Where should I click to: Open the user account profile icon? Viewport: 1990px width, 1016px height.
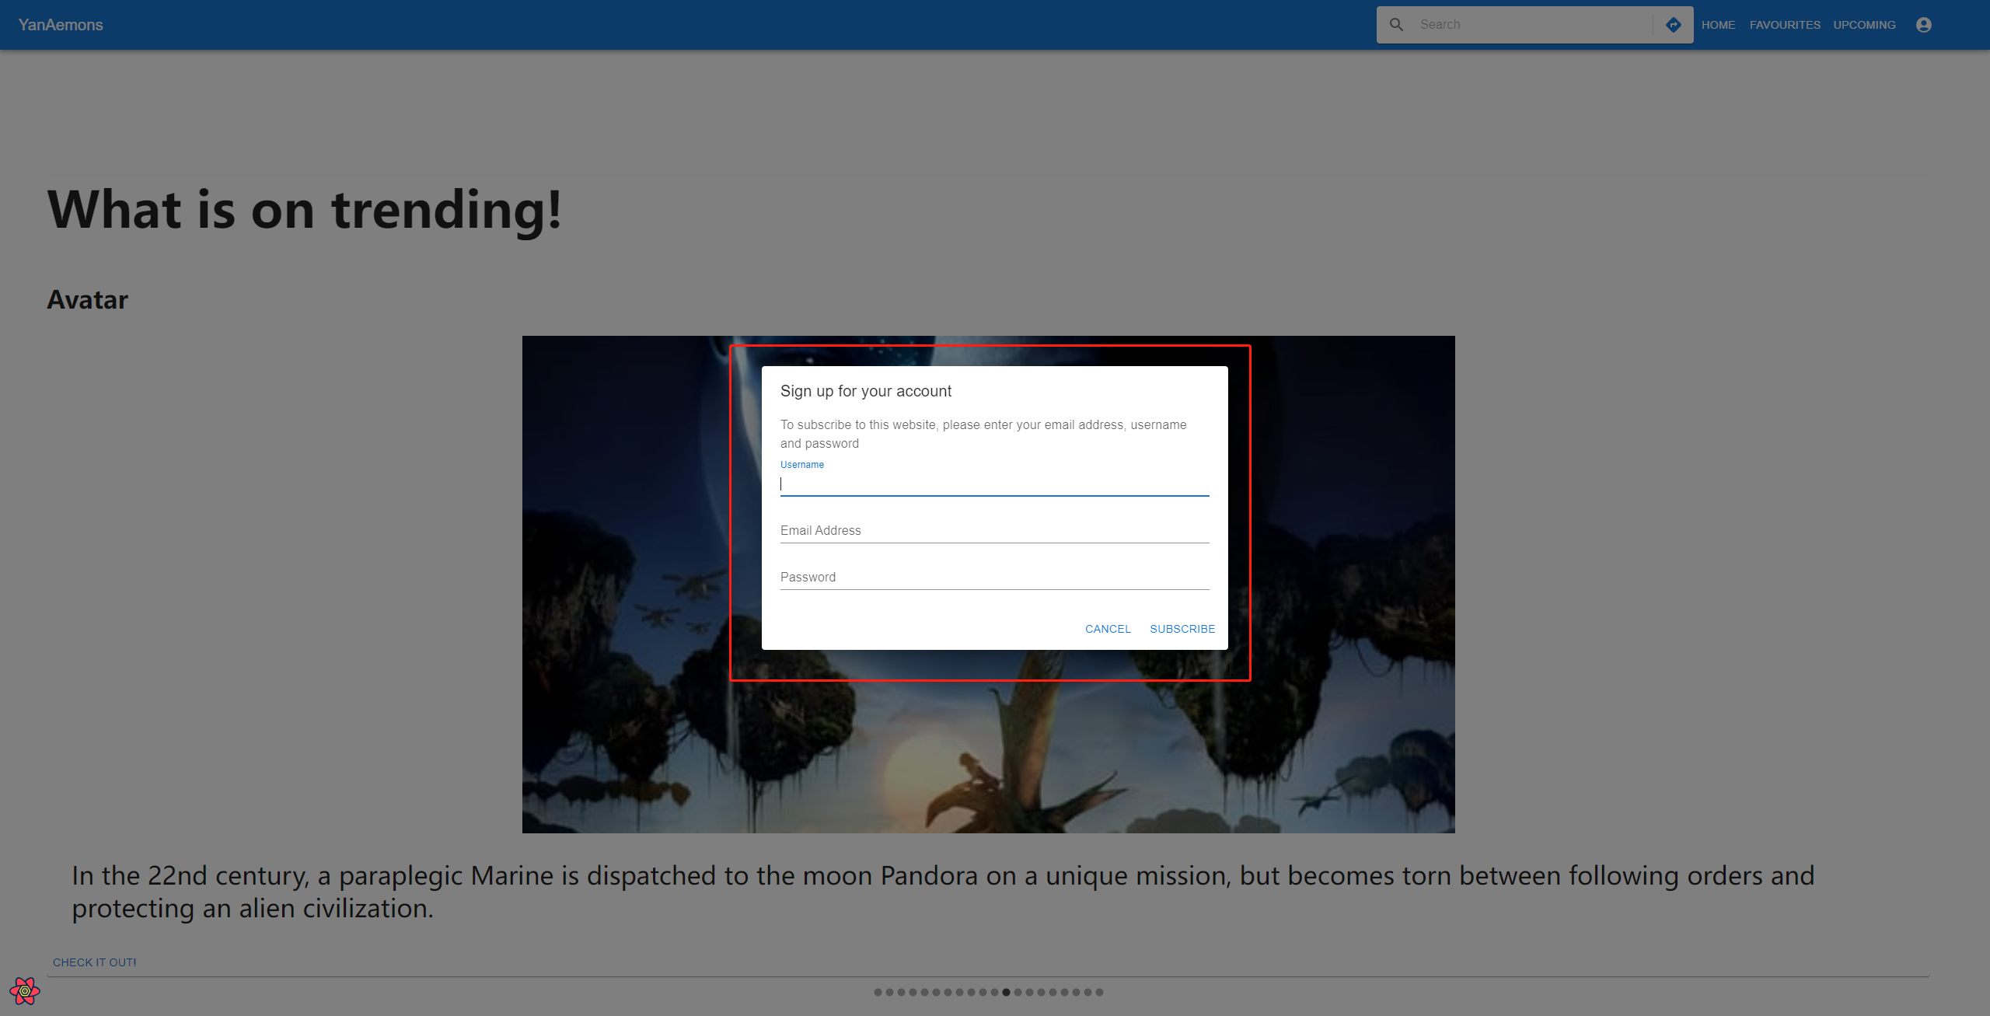tap(1924, 25)
